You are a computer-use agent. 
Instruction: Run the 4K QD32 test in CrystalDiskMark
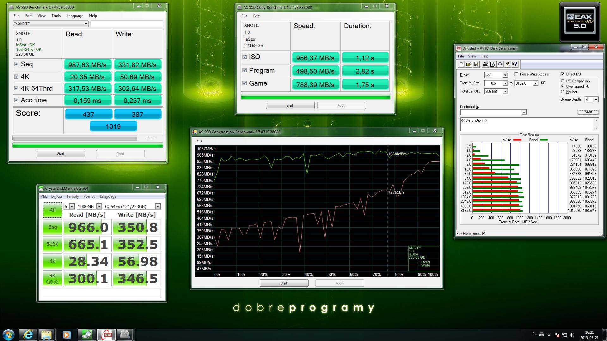click(x=52, y=278)
